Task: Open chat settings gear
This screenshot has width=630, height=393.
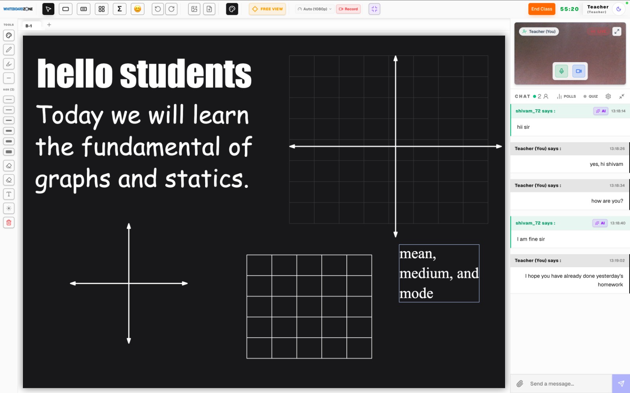Action: [608, 96]
